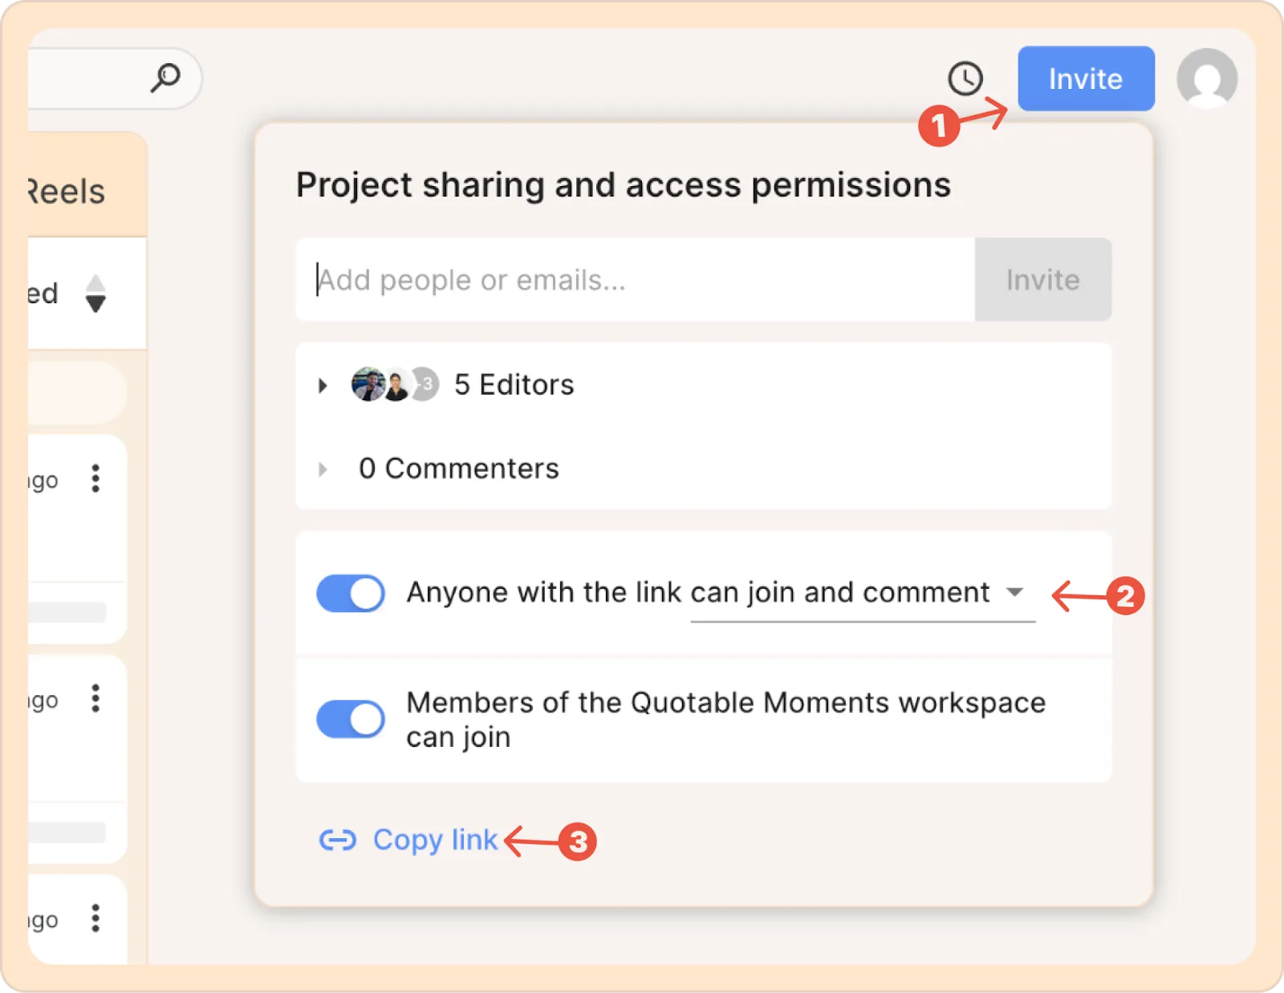This screenshot has height=993, width=1284.
Task: Expand the 0 Commenters list
Action: [x=323, y=469]
